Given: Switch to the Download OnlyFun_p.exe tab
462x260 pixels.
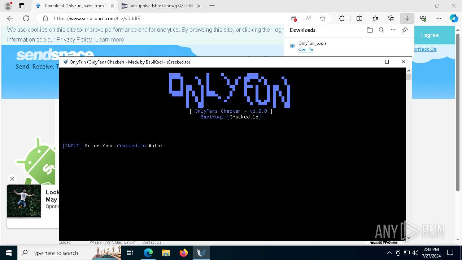Looking at the screenshot, I should click(75, 6).
